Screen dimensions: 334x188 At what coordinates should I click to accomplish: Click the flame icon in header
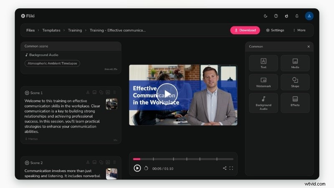(286, 16)
